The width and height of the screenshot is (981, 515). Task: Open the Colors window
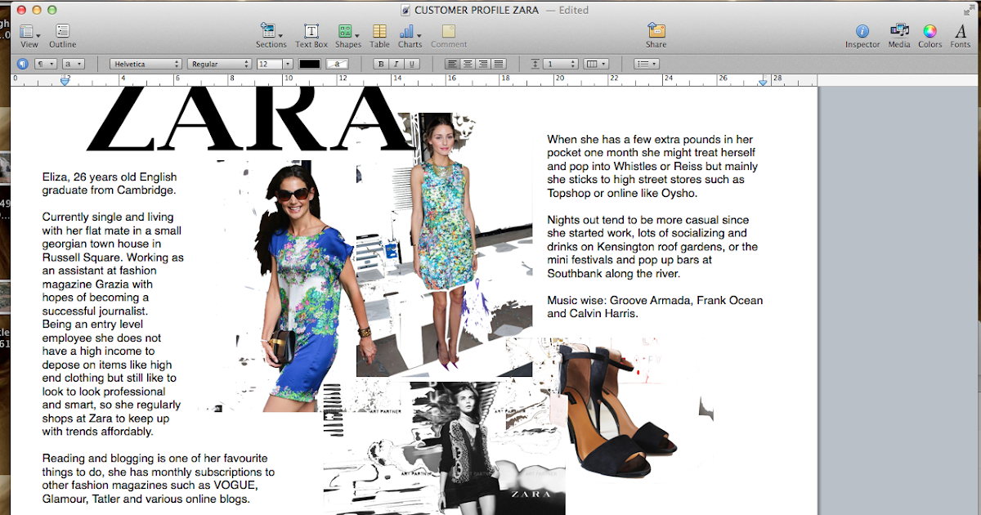tap(929, 35)
